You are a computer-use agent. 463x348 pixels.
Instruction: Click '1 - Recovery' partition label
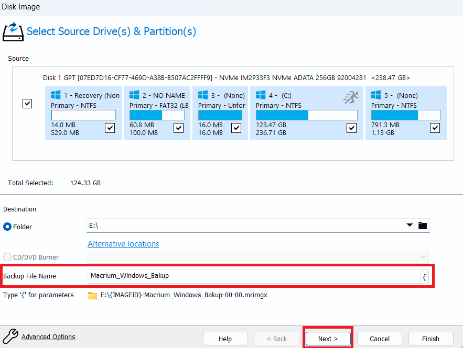[x=92, y=95]
